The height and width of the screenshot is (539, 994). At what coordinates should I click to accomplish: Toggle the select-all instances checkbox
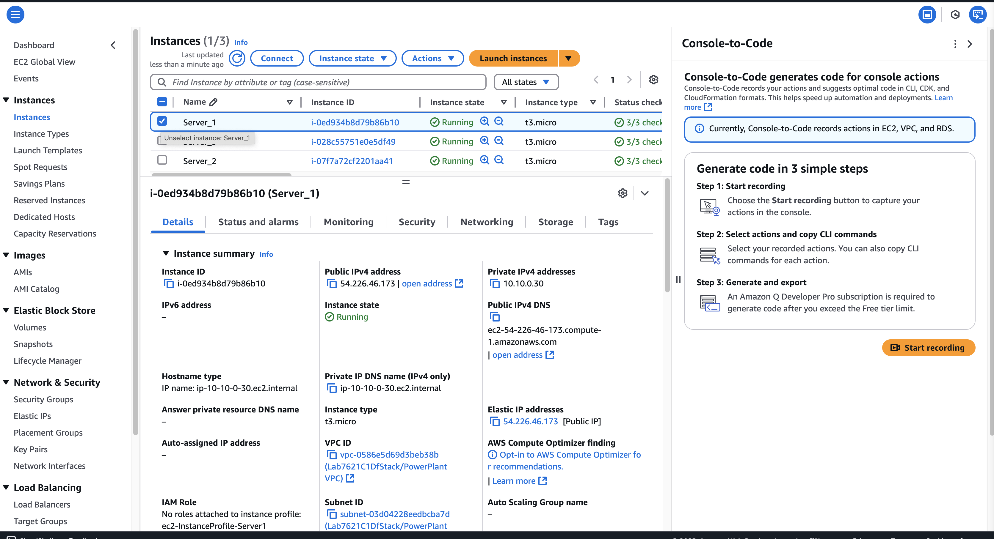[x=162, y=102]
